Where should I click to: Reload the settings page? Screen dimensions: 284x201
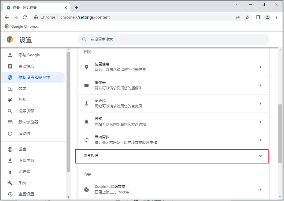pyautogui.click(x=25, y=17)
